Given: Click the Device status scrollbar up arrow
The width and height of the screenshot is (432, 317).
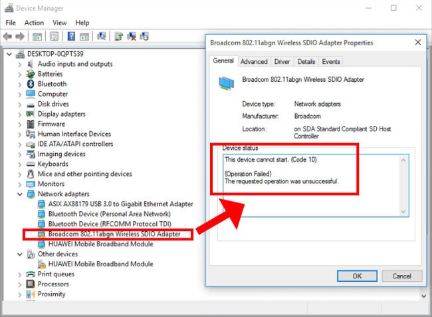Looking at the screenshot, I should click(x=403, y=160).
